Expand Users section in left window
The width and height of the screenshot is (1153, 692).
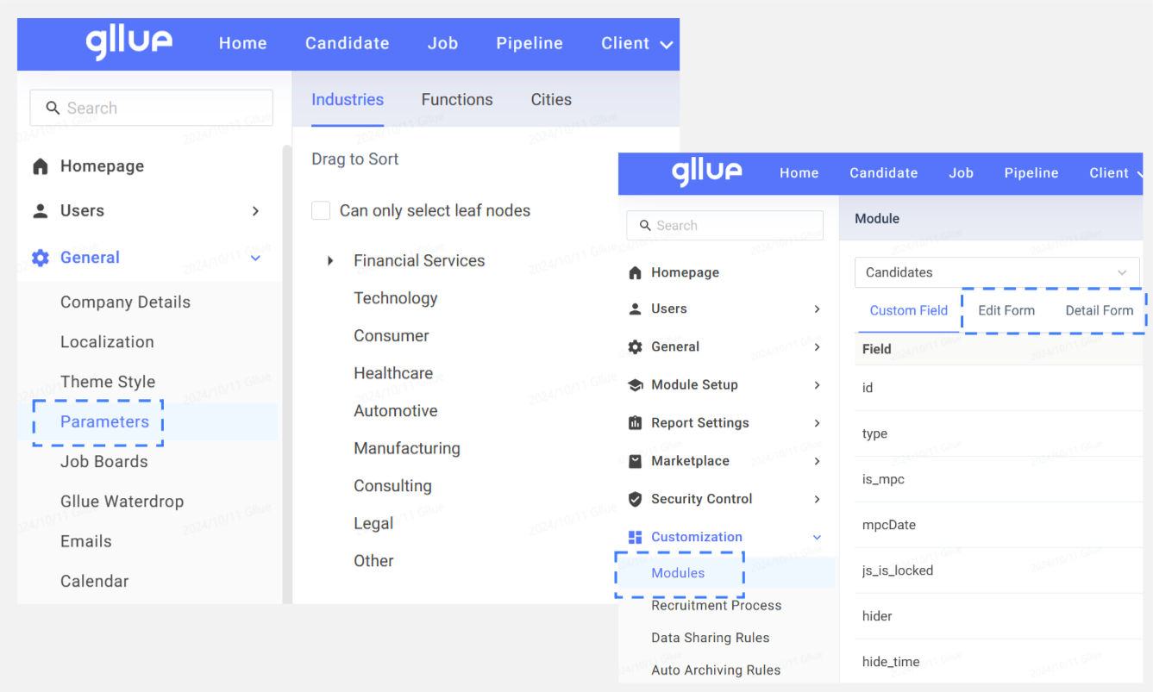255,211
